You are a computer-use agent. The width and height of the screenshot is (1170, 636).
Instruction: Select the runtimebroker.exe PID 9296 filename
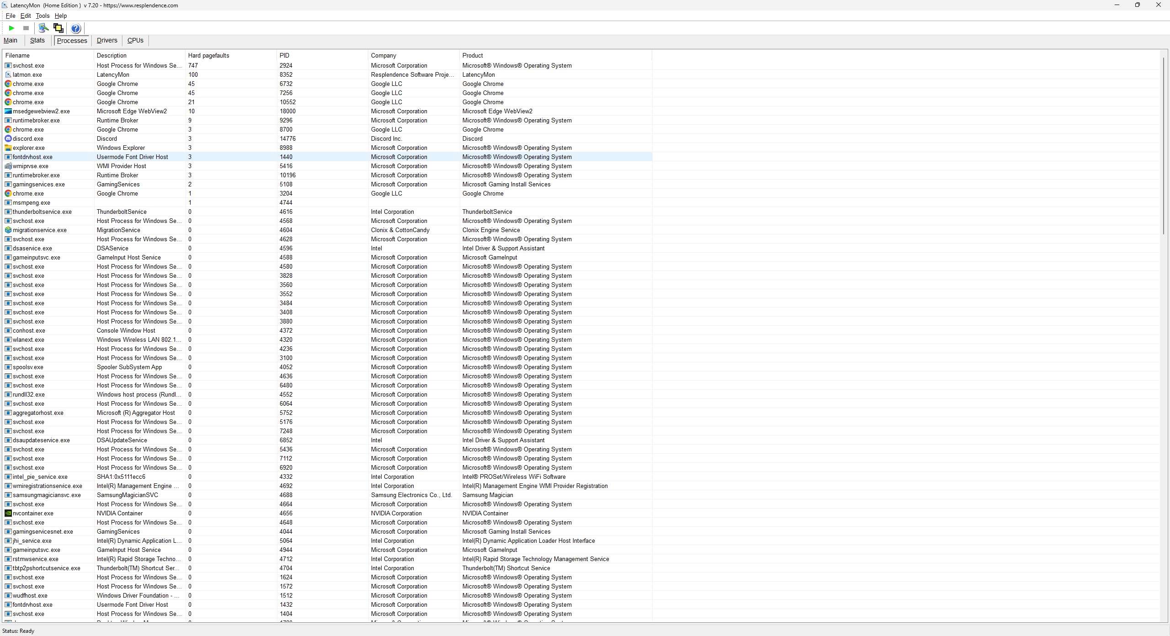[x=36, y=120]
